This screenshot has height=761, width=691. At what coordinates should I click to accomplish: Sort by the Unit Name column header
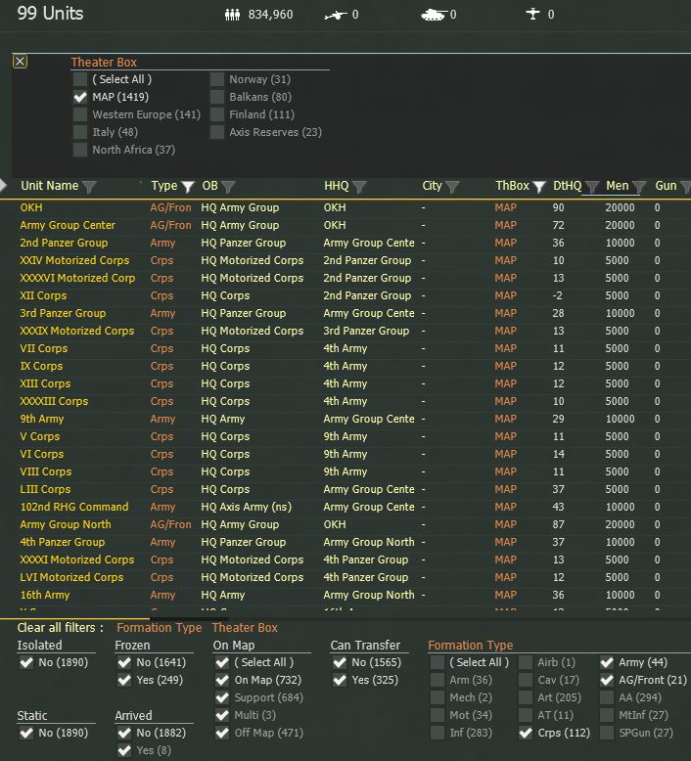(50, 186)
